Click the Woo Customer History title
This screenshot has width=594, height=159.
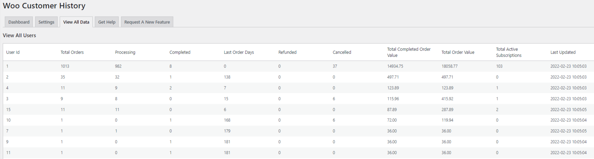(44, 6)
